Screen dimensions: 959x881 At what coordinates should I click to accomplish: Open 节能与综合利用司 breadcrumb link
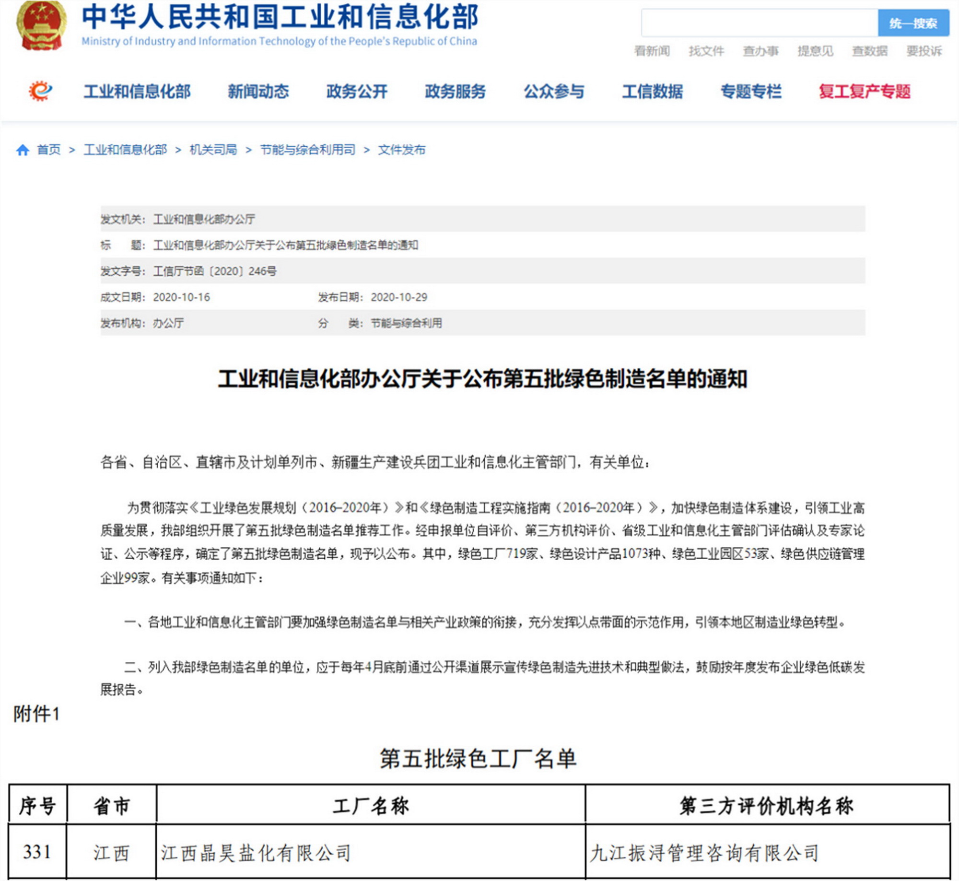308,150
